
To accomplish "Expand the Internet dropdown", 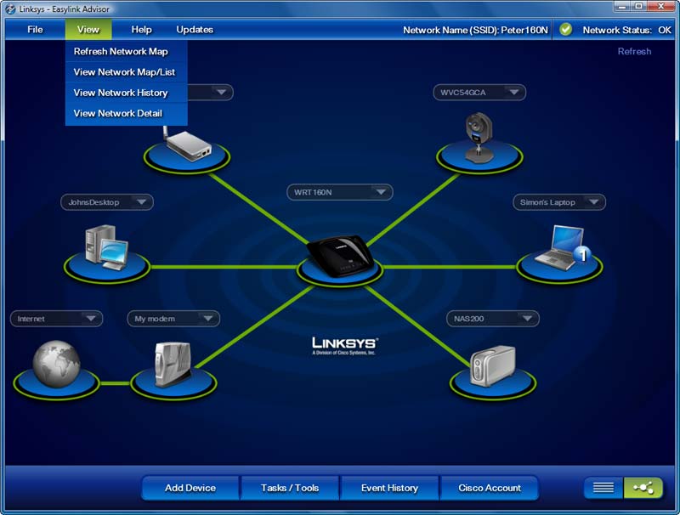I will tap(91, 319).
